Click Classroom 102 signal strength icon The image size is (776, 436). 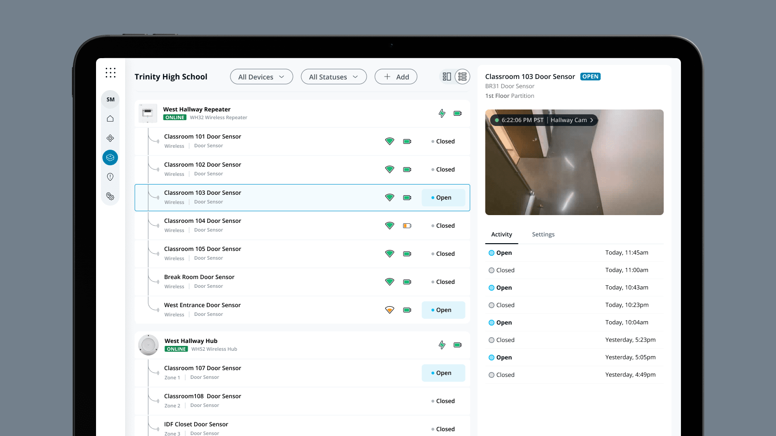(x=389, y=170)
